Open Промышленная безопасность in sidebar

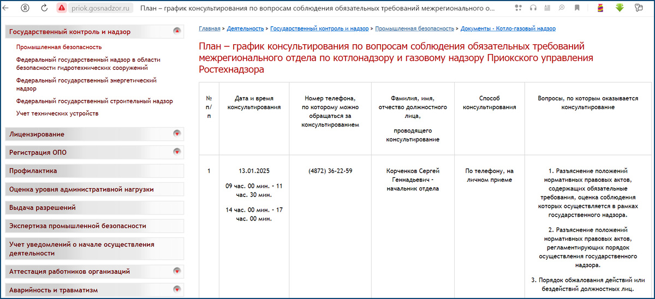tap(59, 47)
